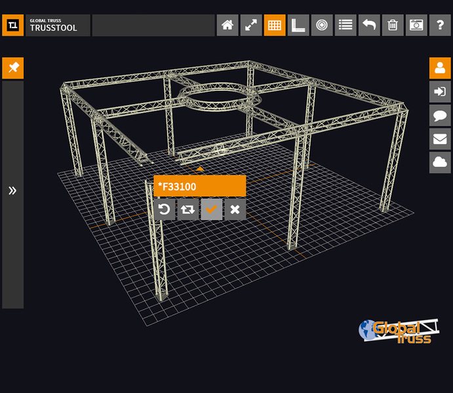The height and width of the screenshot is (393, 453).
Task: Open the parts list icon
Action: (x=345, y=26)
